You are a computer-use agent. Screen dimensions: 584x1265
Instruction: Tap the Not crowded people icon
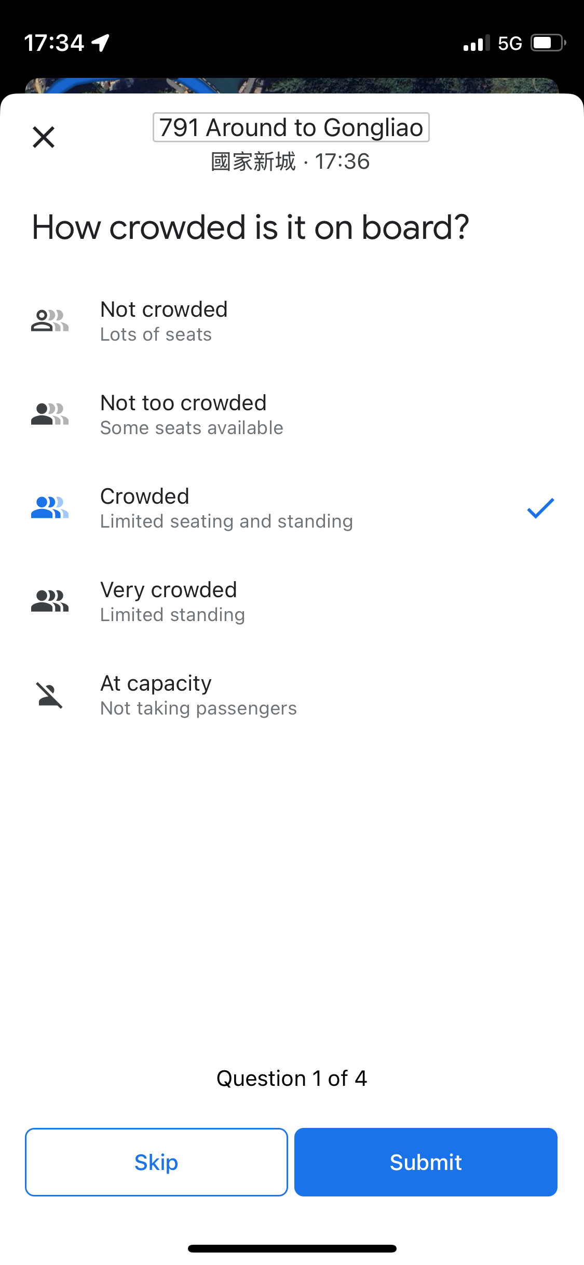50,321
